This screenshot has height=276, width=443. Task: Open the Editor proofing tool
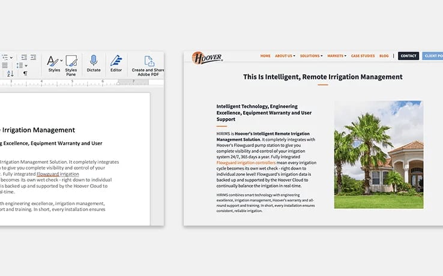[116, 63]
